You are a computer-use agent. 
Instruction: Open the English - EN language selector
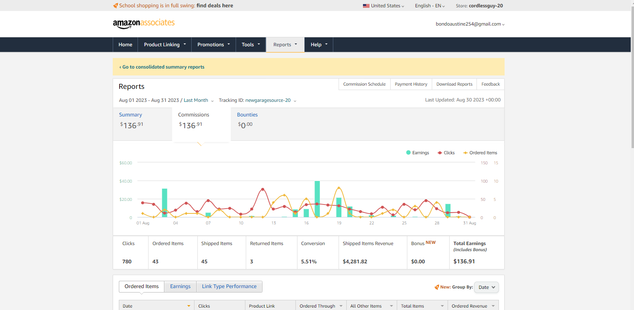pyautogui.click(x=430, y=6)
